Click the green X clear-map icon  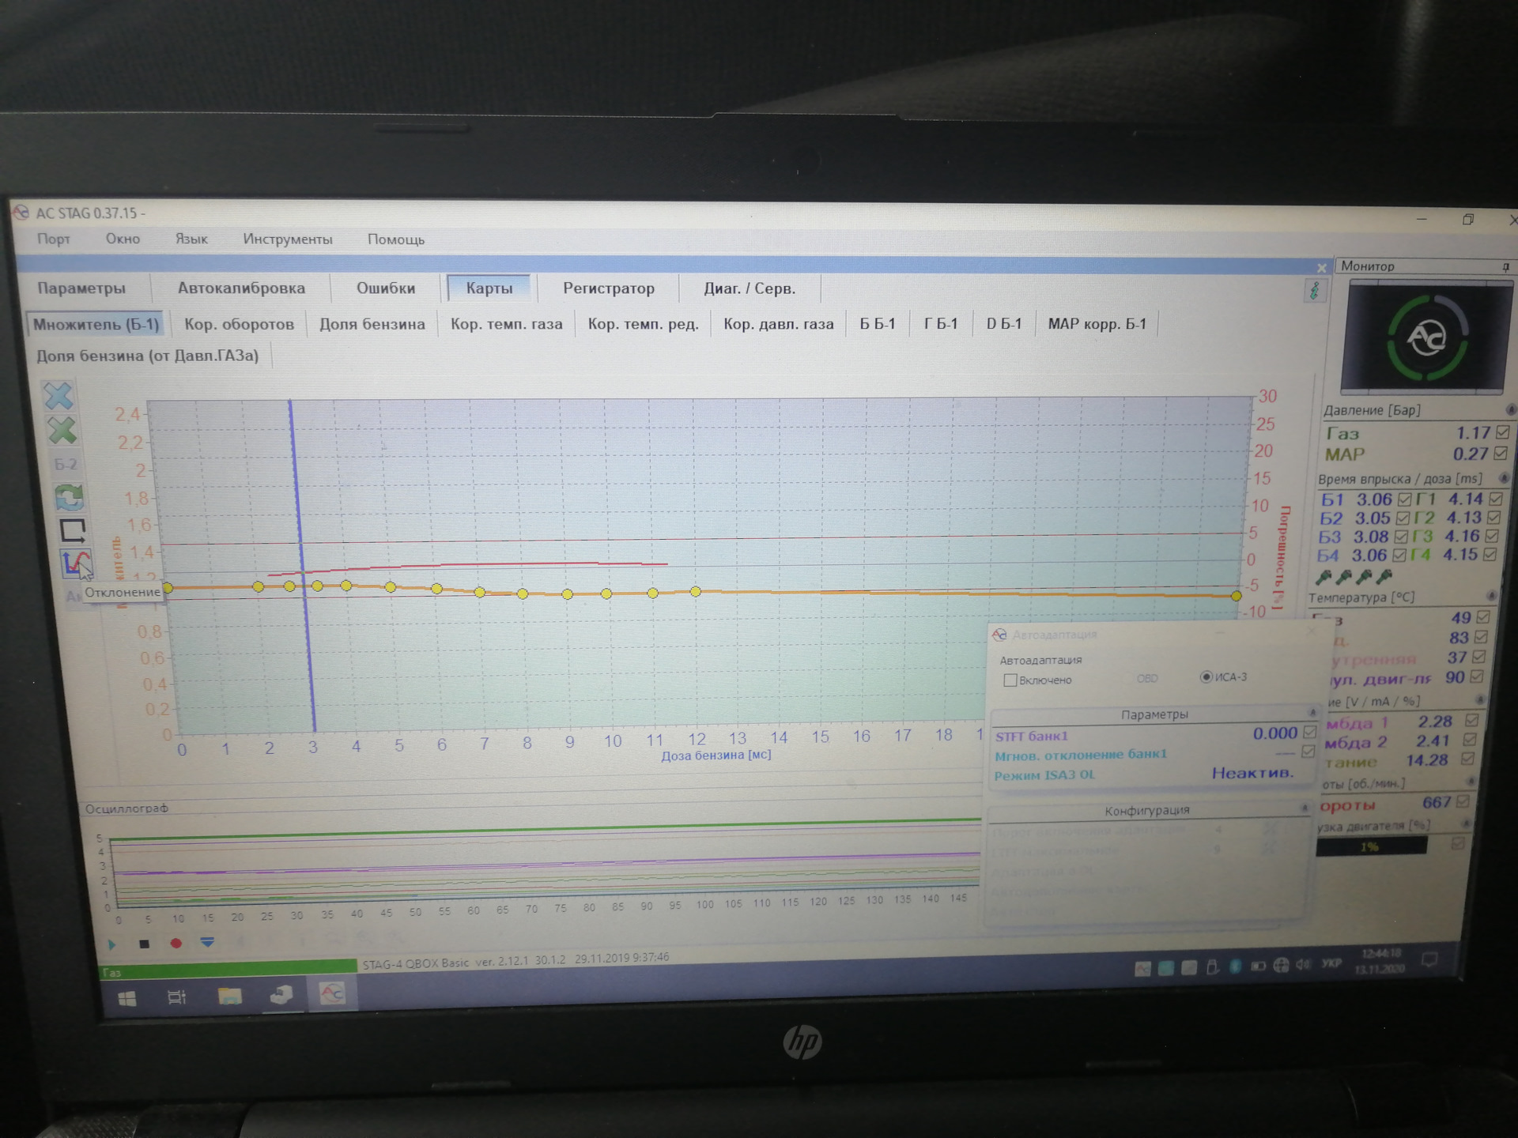pos(62,431)
